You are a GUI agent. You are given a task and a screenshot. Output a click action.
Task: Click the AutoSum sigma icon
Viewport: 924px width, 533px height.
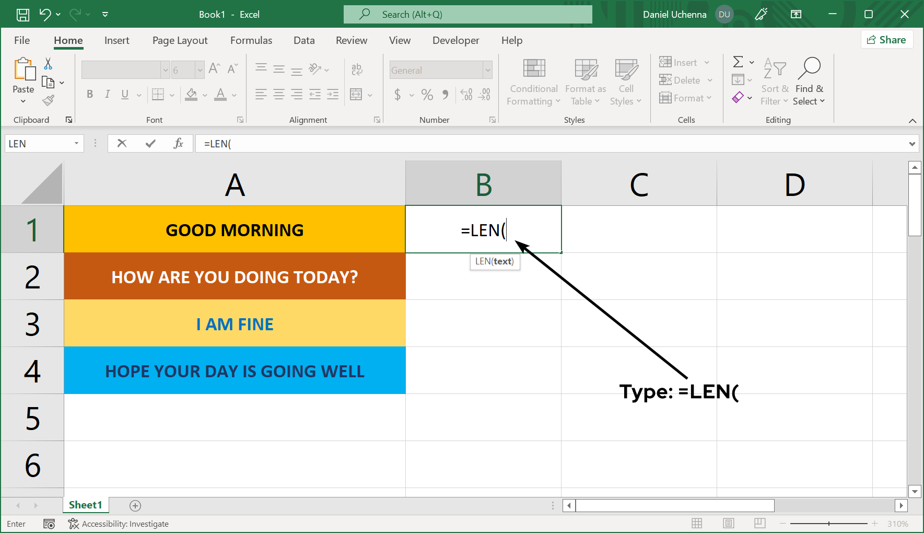pyautogui.click(x=738, y=62)
